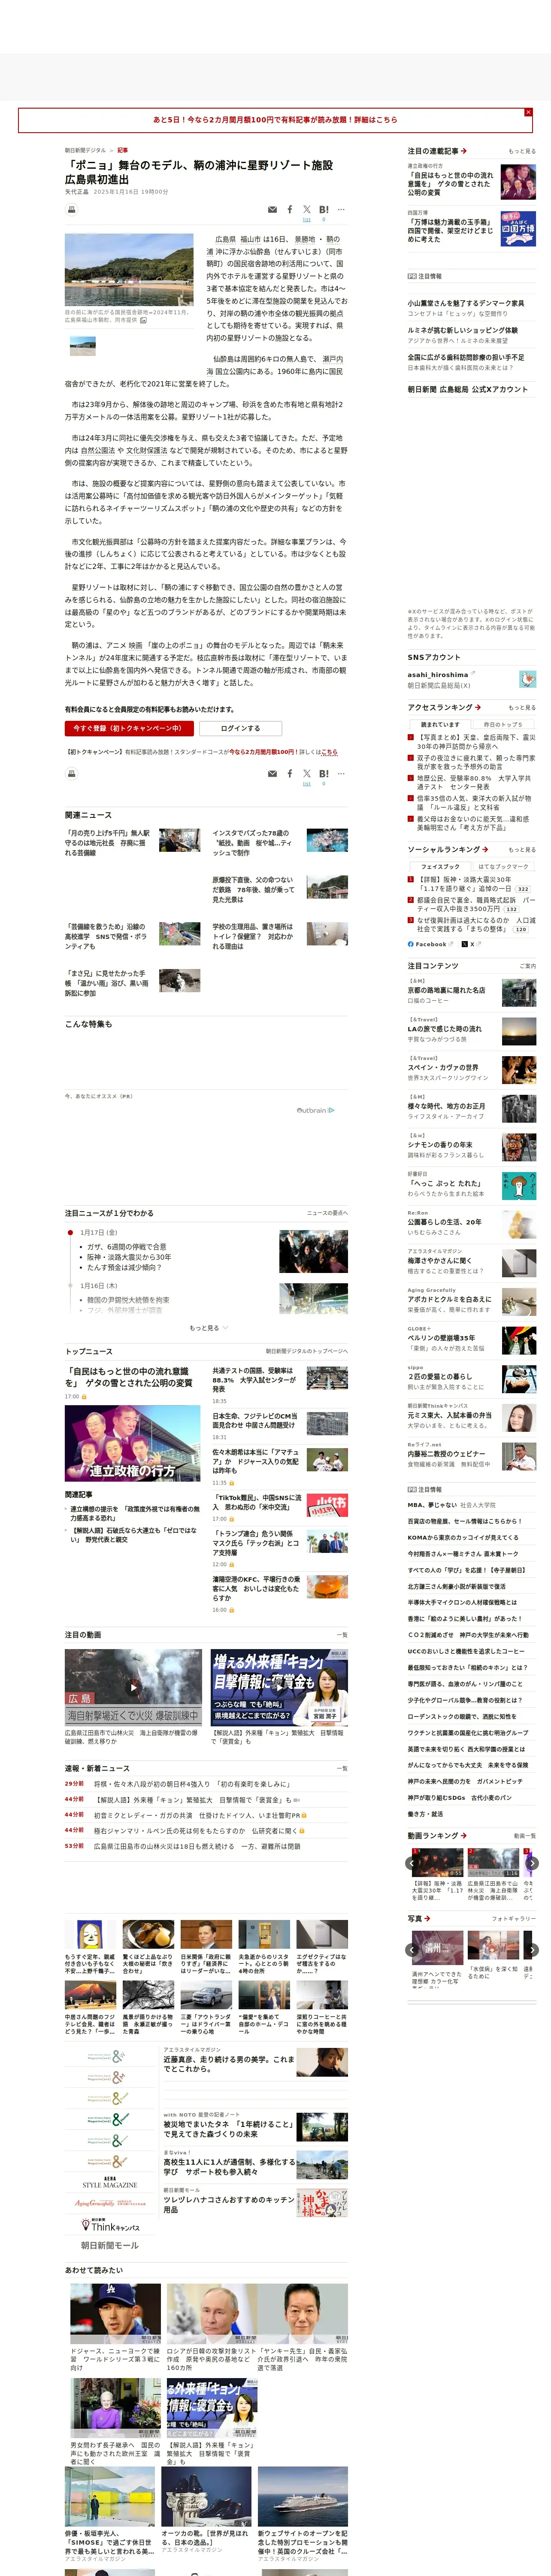
Task: Next arrow on 写真 carousel
Action: [x=532, y=1949]
